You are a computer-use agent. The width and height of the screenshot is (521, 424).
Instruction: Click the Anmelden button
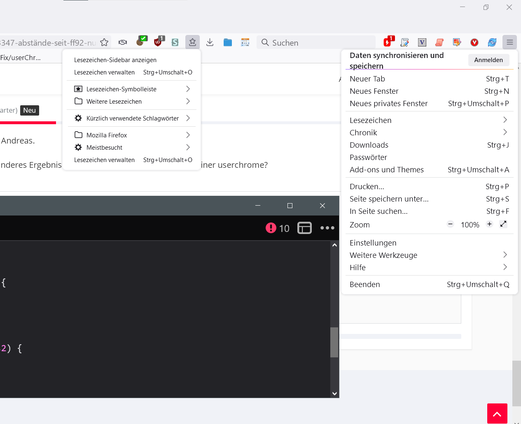[x=488, y=60]
